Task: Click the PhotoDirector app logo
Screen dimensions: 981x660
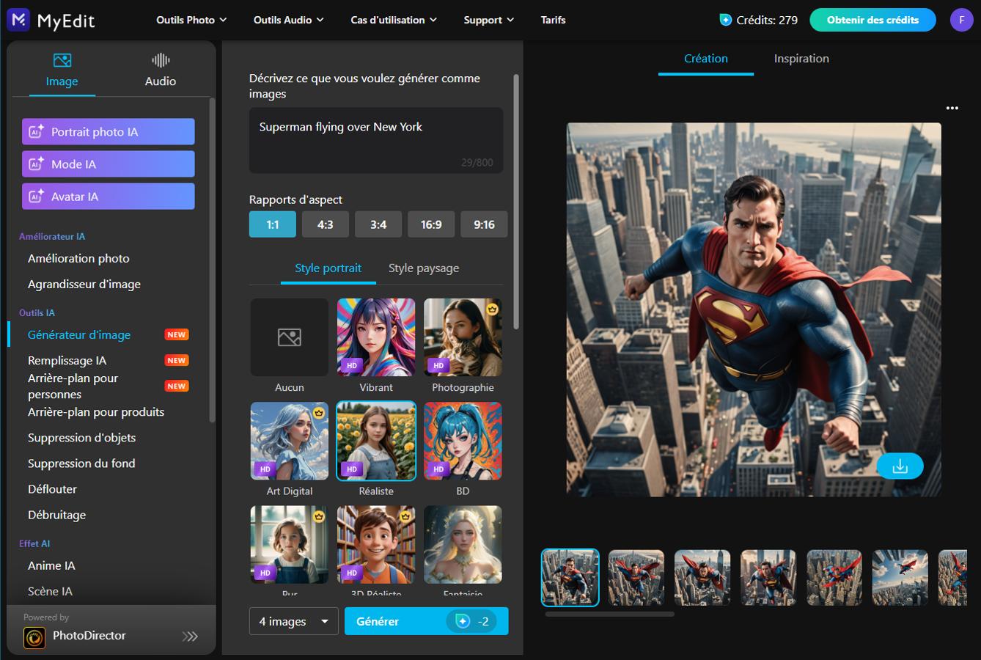Action: click(34, 638)
